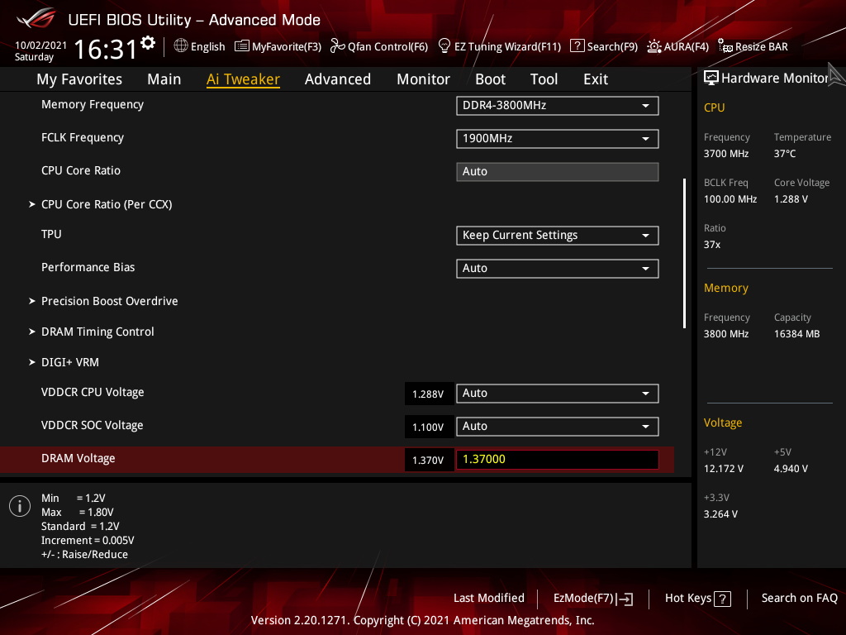Click the 1.370V DRAM voltage readout
The height and width of the screenshot is (635, 846).
pyautogui.click(x=428, y=460)
